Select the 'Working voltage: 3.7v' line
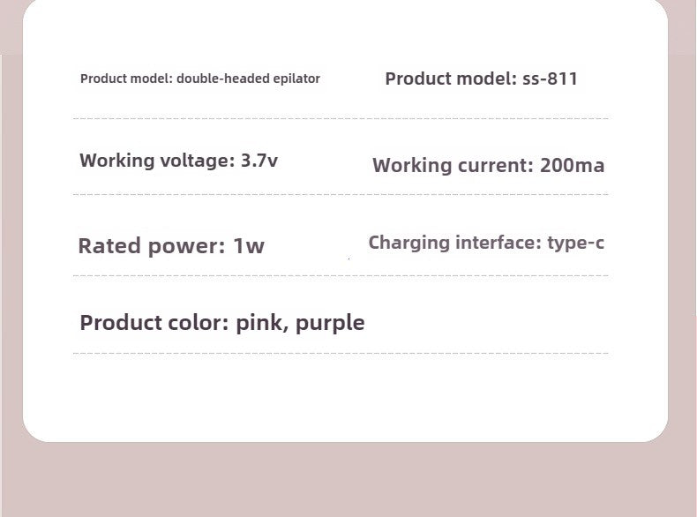697x517 pixels. [178, 161]
